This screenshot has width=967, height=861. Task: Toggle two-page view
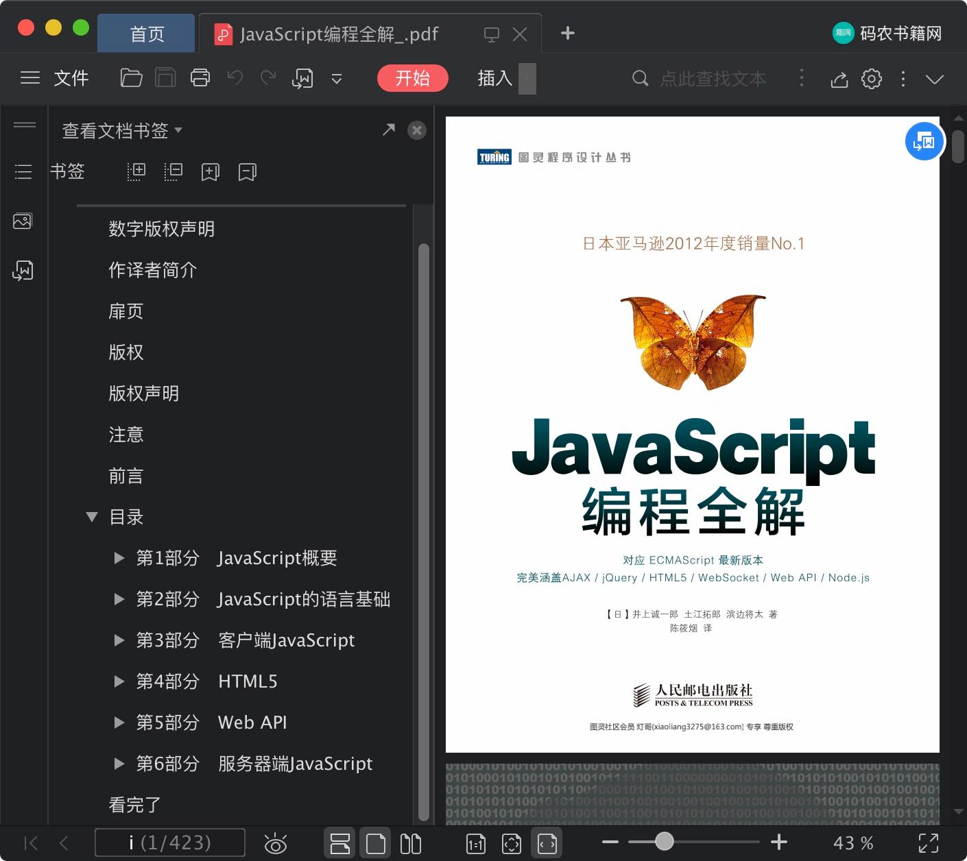point(411,843)
